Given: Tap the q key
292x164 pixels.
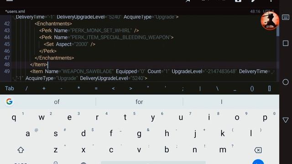Looking at the screenshot, I should coord(14,118).
